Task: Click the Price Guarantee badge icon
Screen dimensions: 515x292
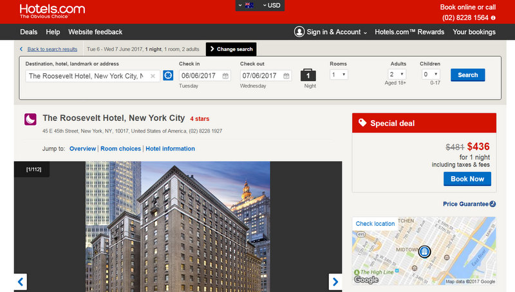Action: pos(492,204)
